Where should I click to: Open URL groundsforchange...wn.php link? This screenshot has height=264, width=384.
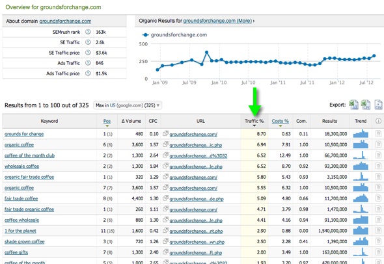(x=197, y=242)
